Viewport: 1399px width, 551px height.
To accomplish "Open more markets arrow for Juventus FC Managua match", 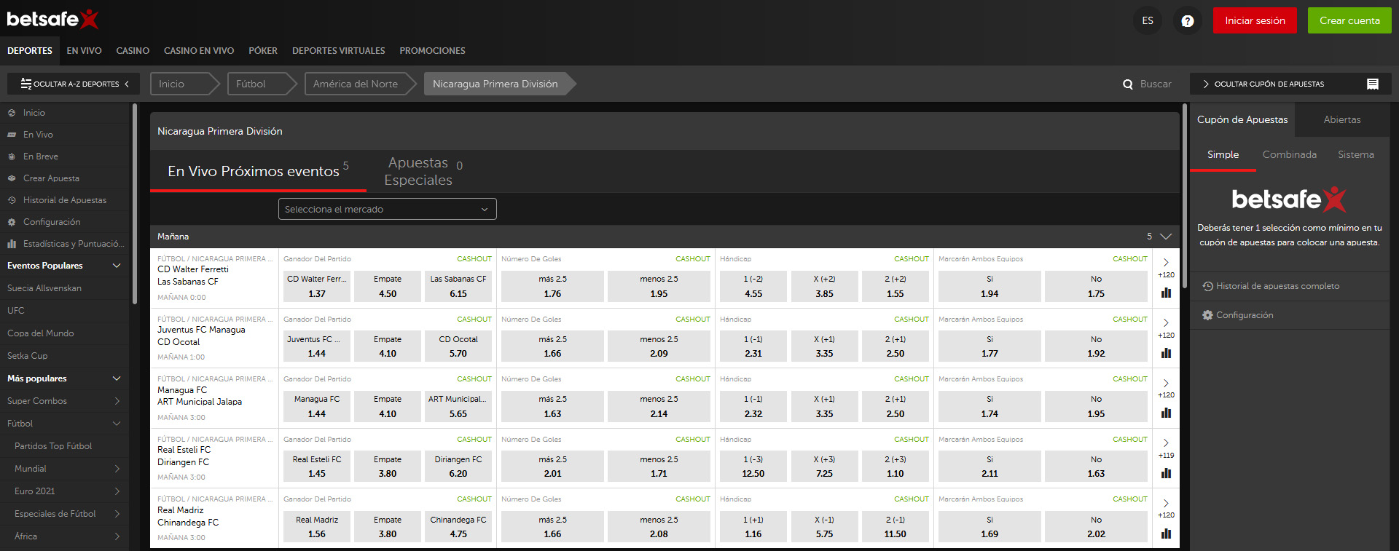I will (x=1166, y=322).
